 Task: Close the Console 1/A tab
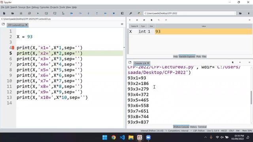[148, 63]
